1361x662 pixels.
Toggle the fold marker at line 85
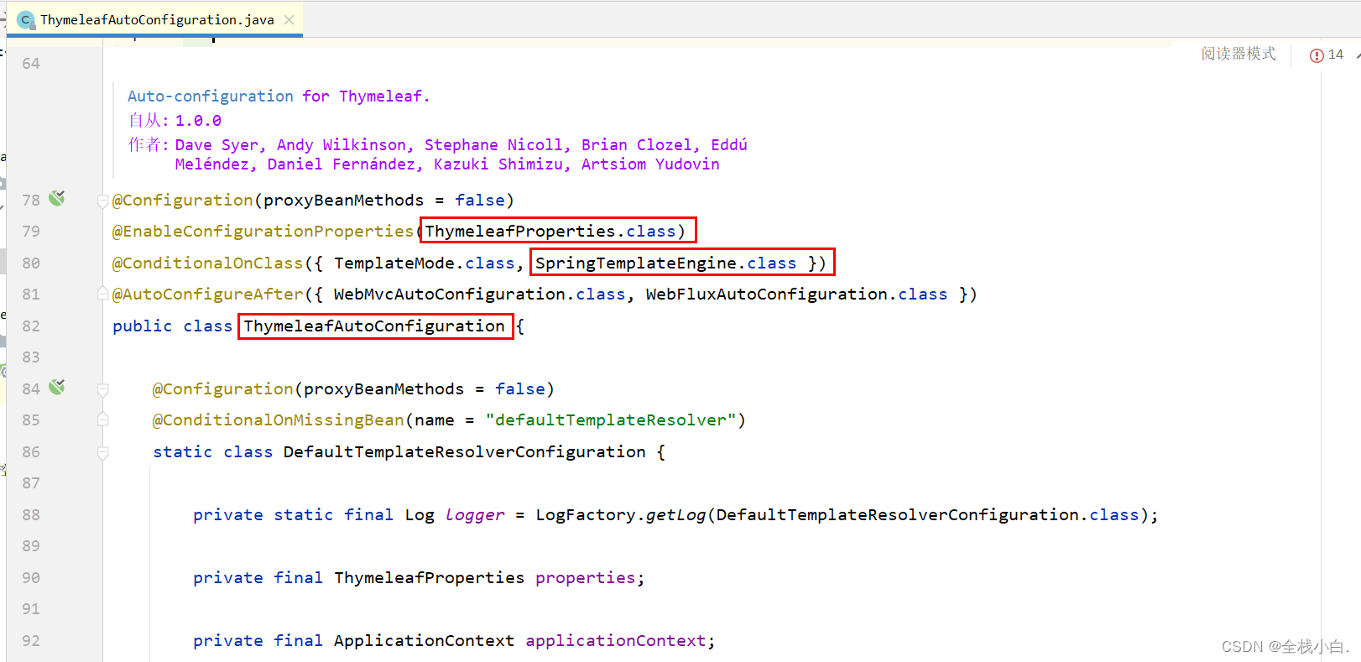pos(102,420)
